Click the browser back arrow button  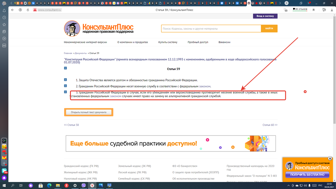tap(13, 10)
